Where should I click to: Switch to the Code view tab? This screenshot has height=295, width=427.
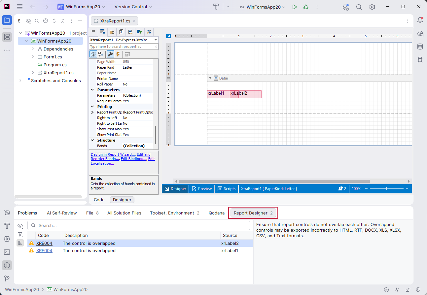(99, 200)
